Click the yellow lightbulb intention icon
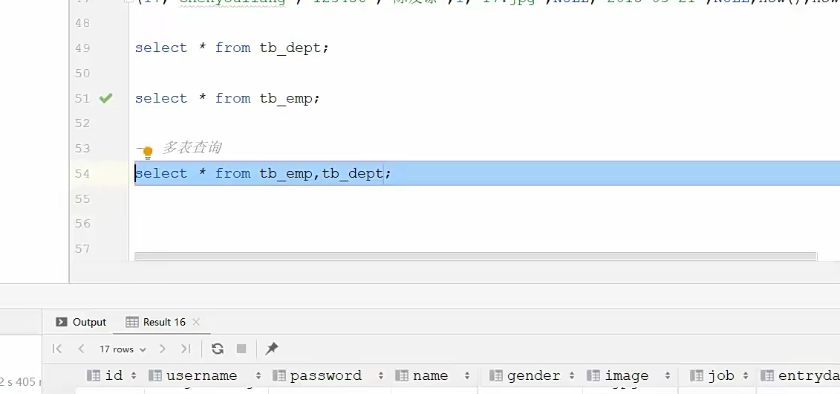Screen dimensions: 840x394 click(147, 153)
